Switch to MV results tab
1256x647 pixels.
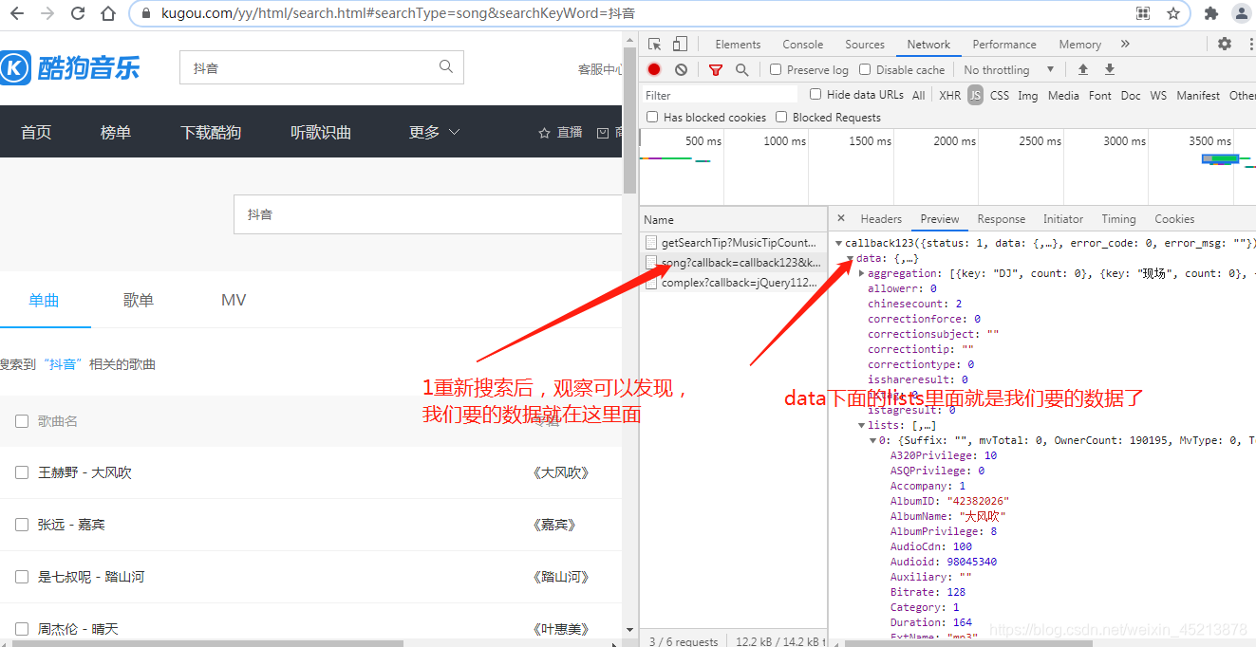(x=234, y=300)
